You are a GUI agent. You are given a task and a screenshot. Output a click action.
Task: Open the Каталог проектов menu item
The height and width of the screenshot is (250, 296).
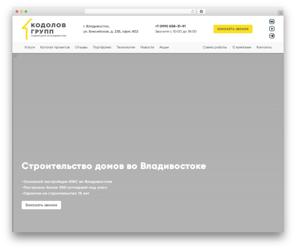(55, 47)
